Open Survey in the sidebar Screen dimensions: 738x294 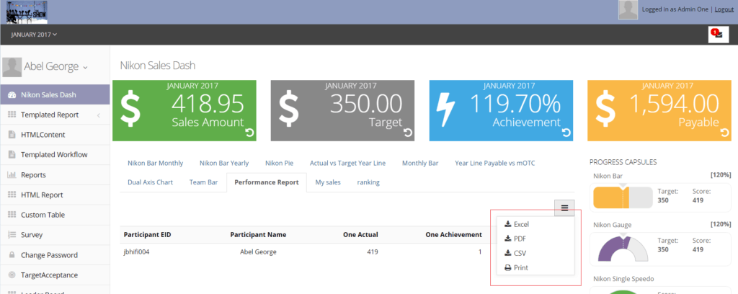coord(55,235)
